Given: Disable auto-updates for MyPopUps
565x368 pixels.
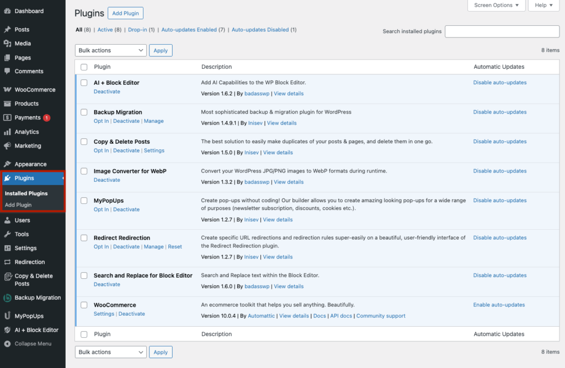Looking at the screenshot, I should [500, 201].
